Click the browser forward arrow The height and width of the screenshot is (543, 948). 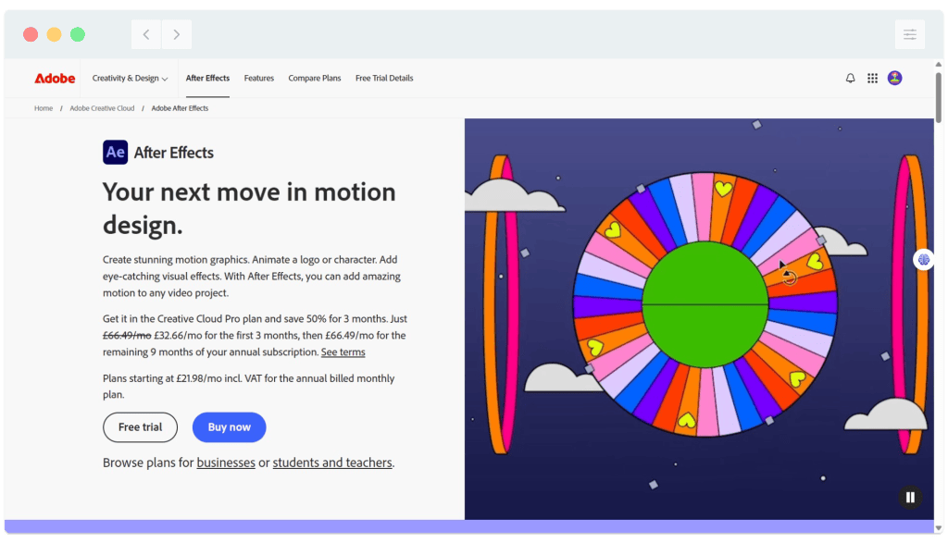[176, 35]
